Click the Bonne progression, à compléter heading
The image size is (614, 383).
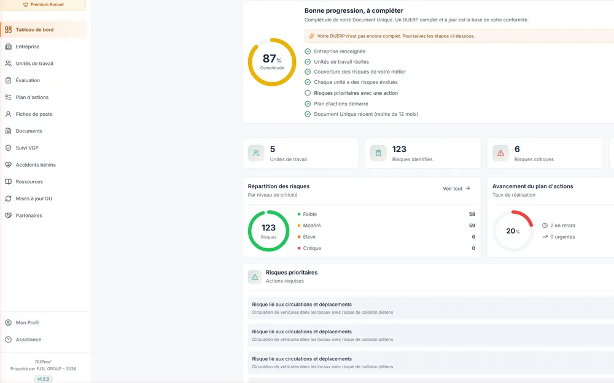pos(354,10)
